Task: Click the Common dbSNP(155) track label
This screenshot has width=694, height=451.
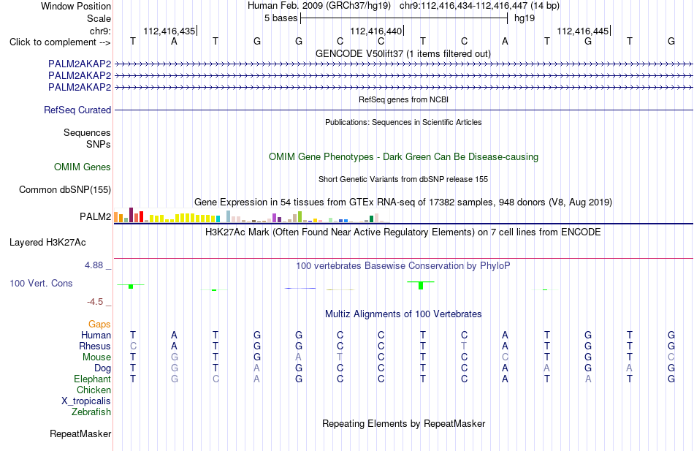Action: click(x=64, y=189)
